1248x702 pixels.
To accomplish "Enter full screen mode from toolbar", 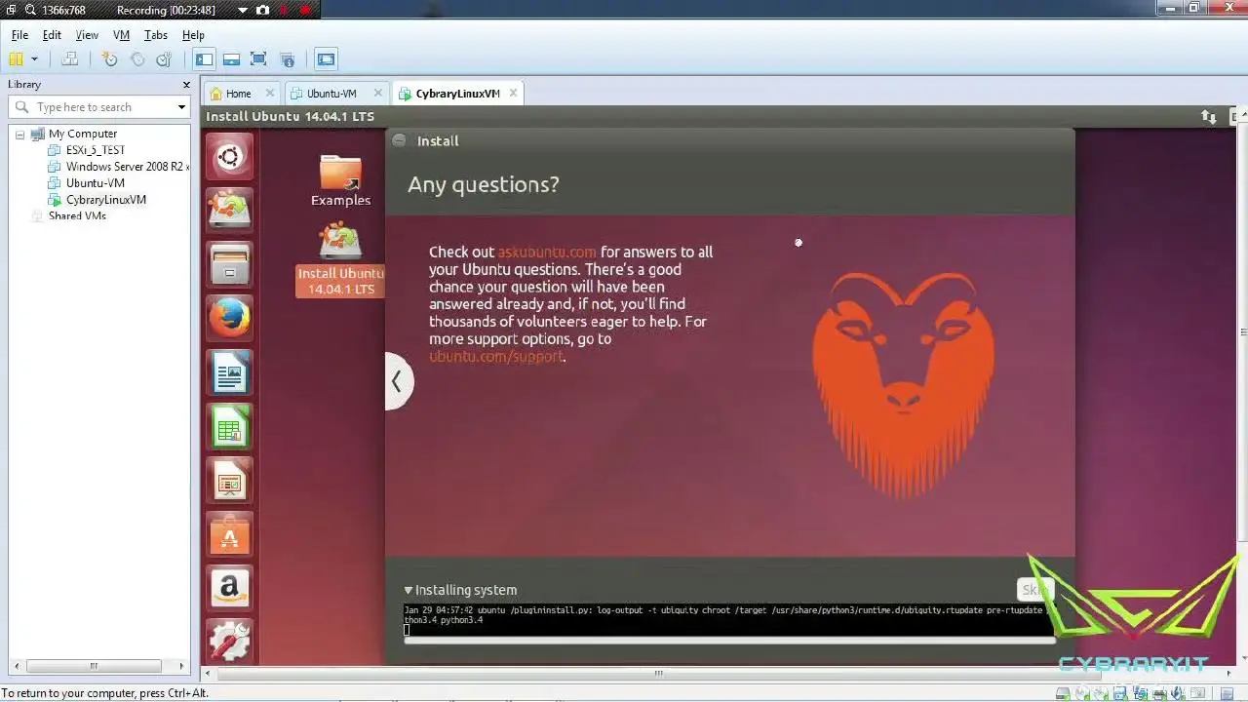I will click(x=258, y=59).
